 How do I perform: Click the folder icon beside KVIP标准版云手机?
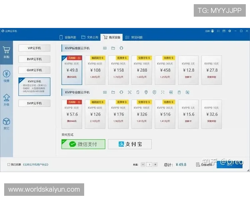[113, 48]
